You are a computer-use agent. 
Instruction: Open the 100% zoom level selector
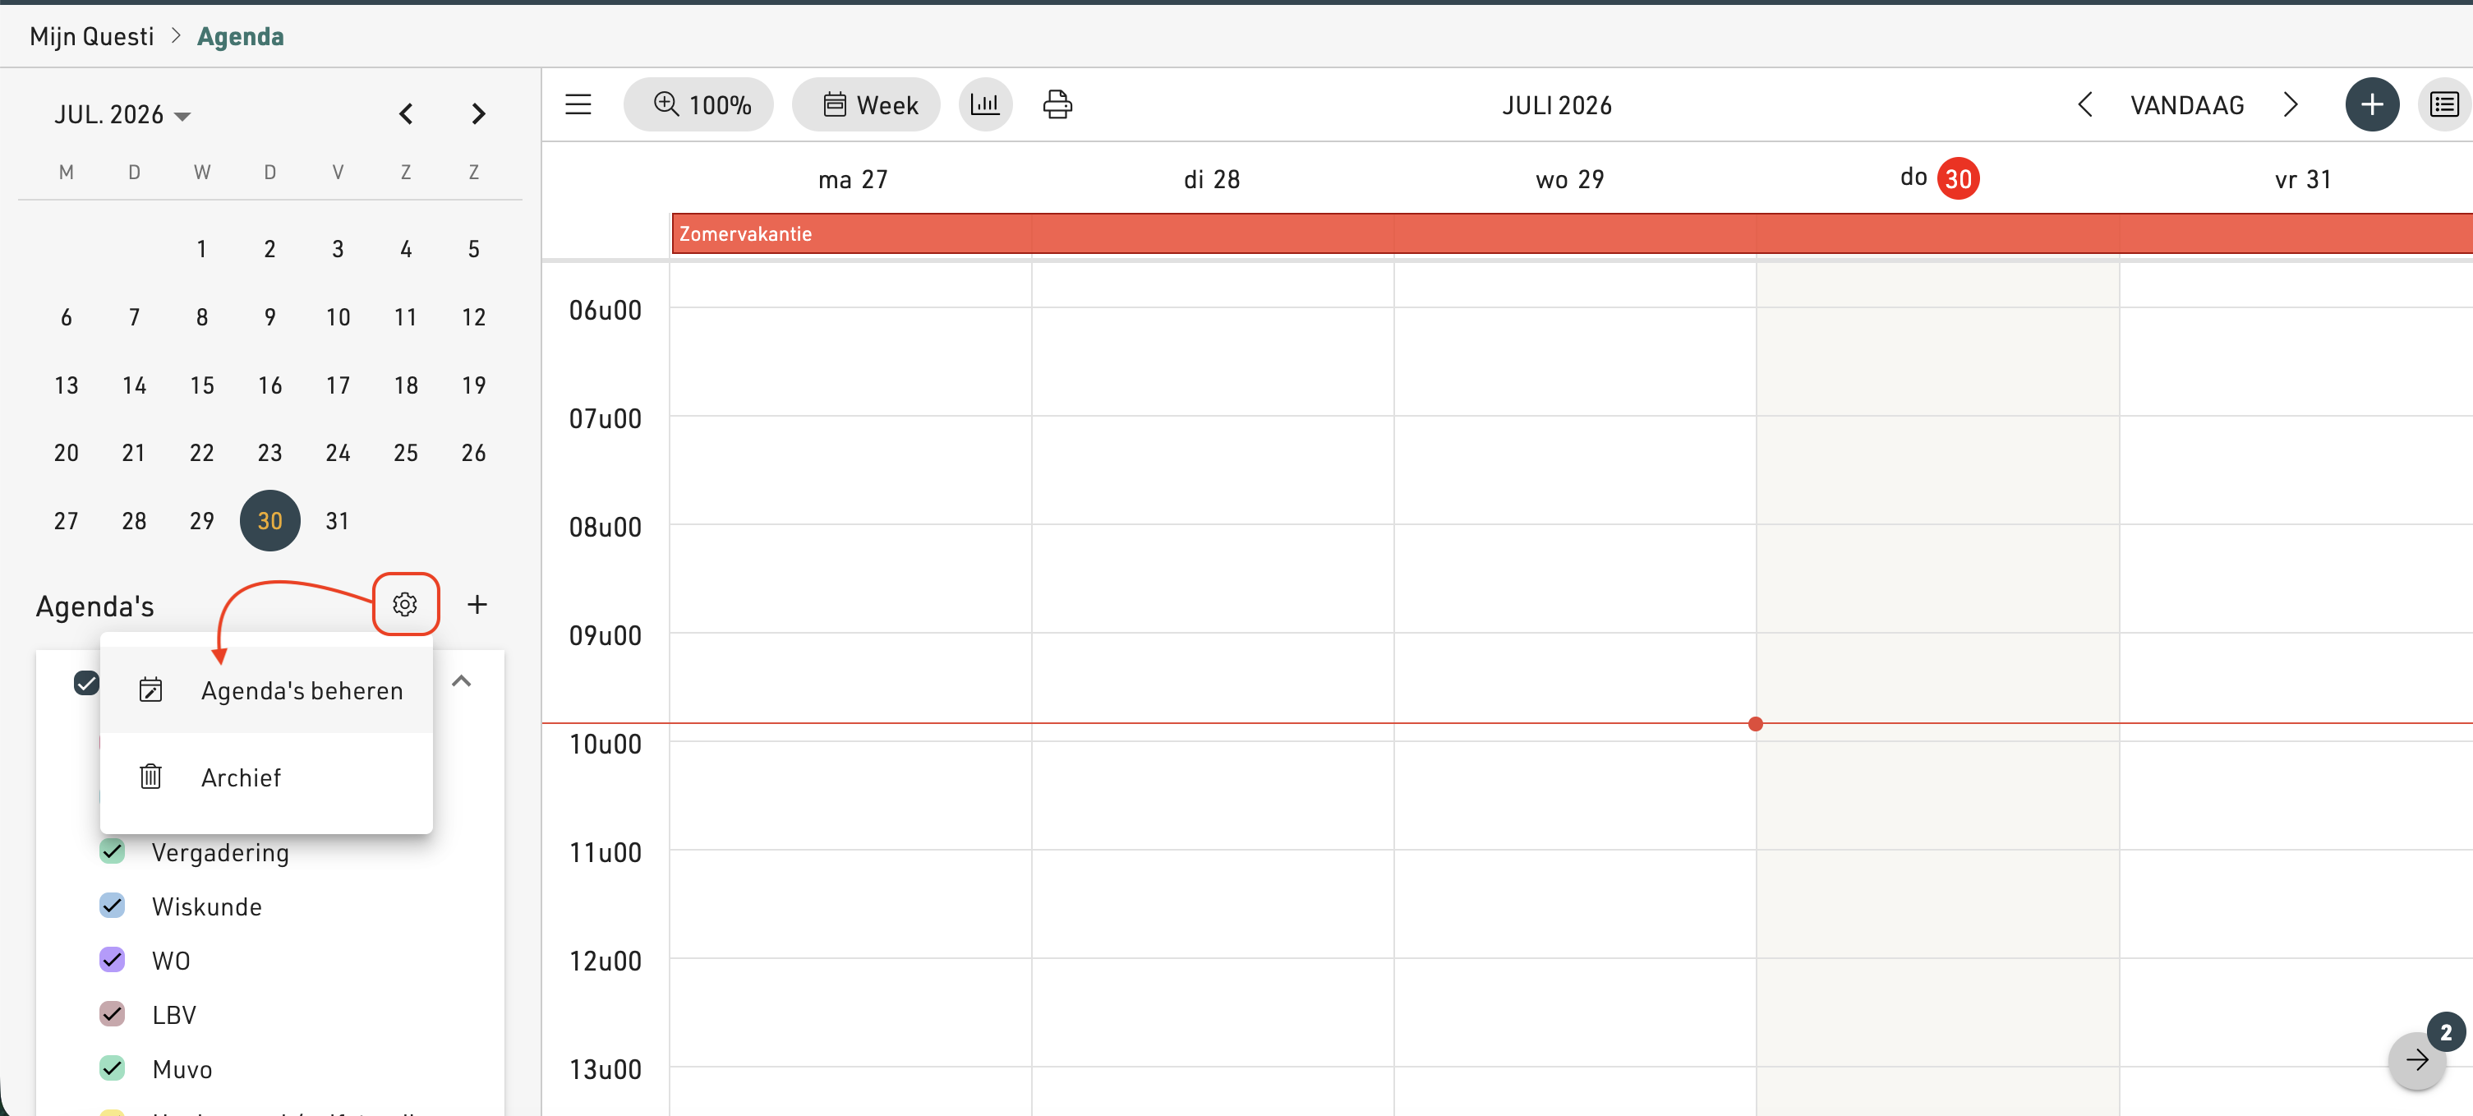699,104
